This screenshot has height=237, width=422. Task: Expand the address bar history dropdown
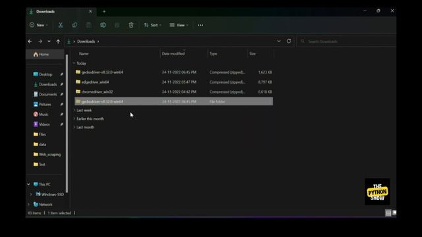(x=279, y=41)
